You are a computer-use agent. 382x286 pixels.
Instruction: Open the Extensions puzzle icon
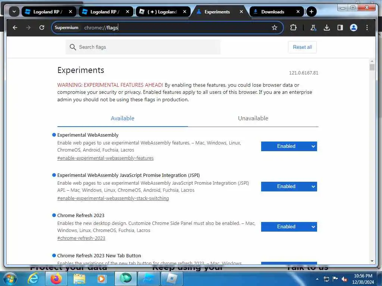point(293,28)
